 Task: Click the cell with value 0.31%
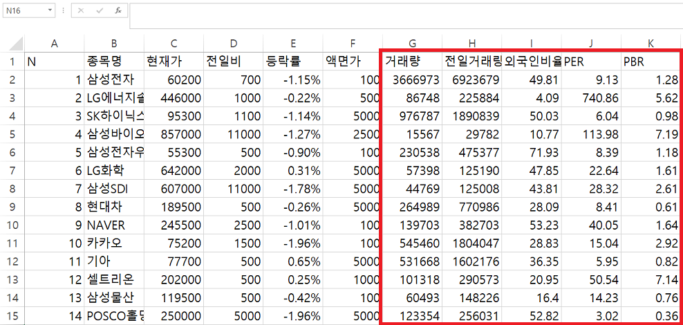[293, 170]
